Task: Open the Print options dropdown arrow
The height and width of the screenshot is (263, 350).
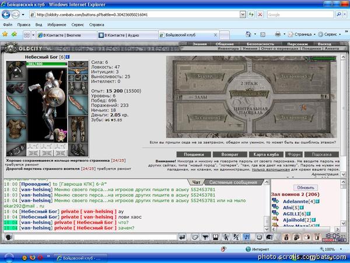Action: [x=285, y=34]
